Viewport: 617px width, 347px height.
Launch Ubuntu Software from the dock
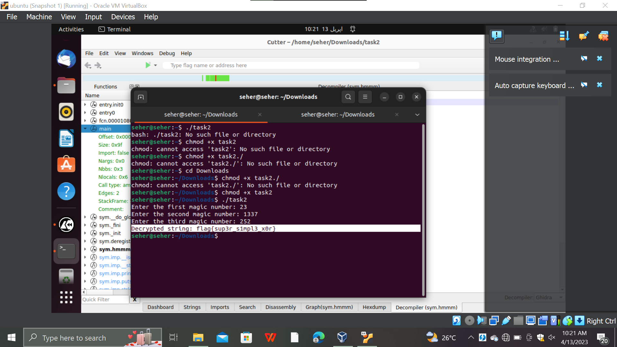point(66,164)
